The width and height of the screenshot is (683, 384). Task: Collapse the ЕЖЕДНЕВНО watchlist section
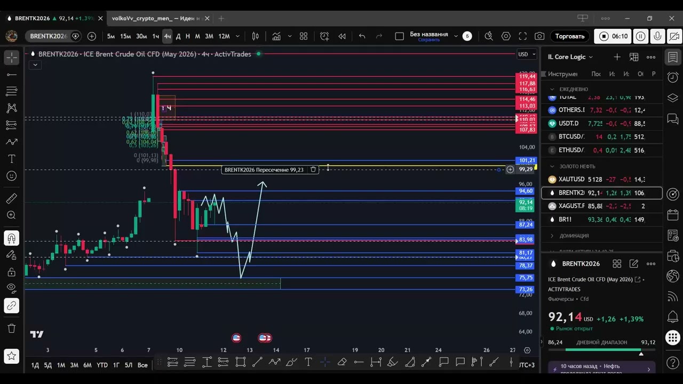pos(553,89)
